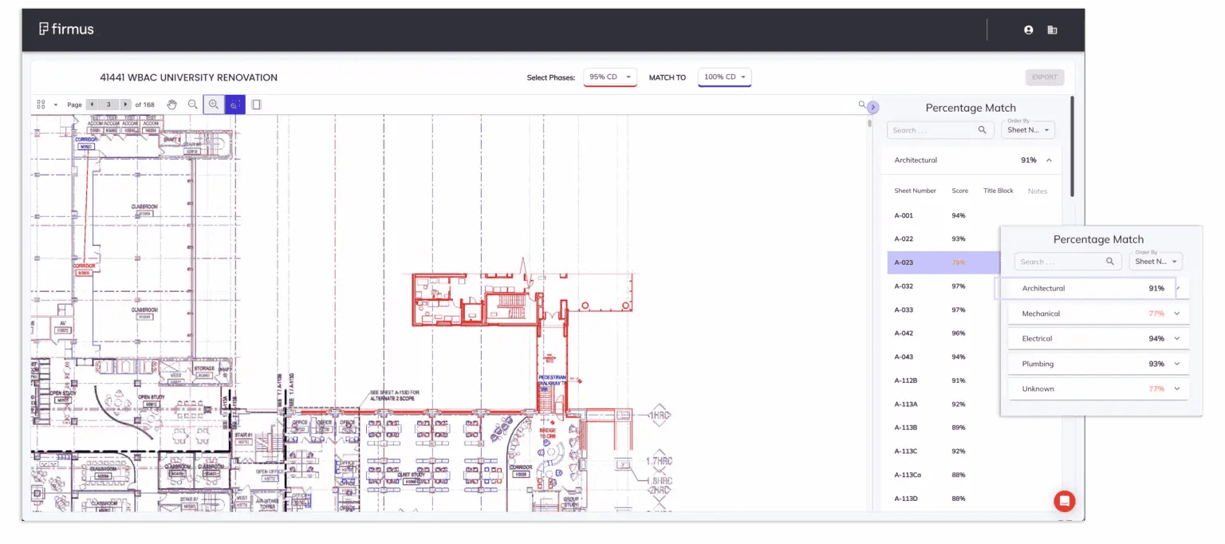Image resolution: width=1225 pixels, height=544 pixels.
Task: Click the Export button
Action: click(x=1045, y=77)
